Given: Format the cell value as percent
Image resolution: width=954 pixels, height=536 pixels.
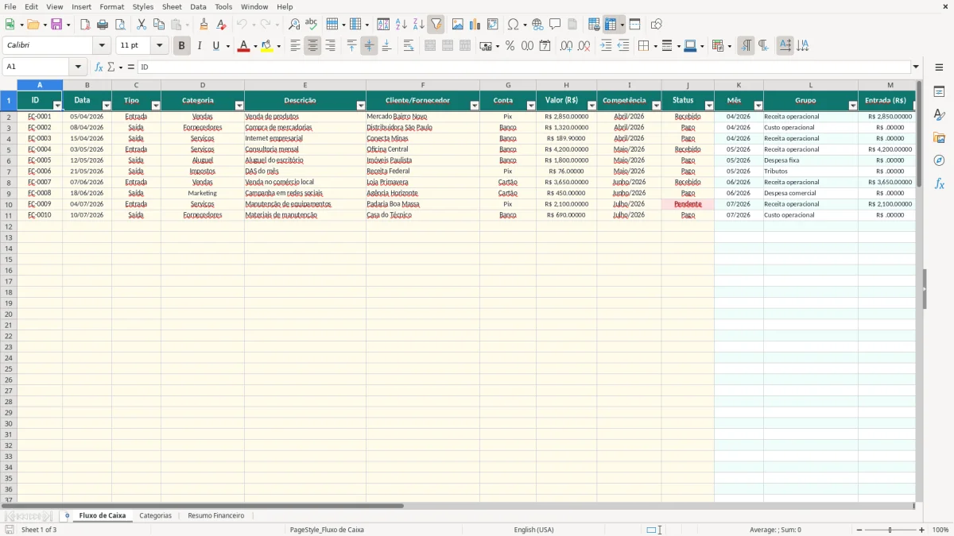Looking at the screenshot, I should 510,46.
